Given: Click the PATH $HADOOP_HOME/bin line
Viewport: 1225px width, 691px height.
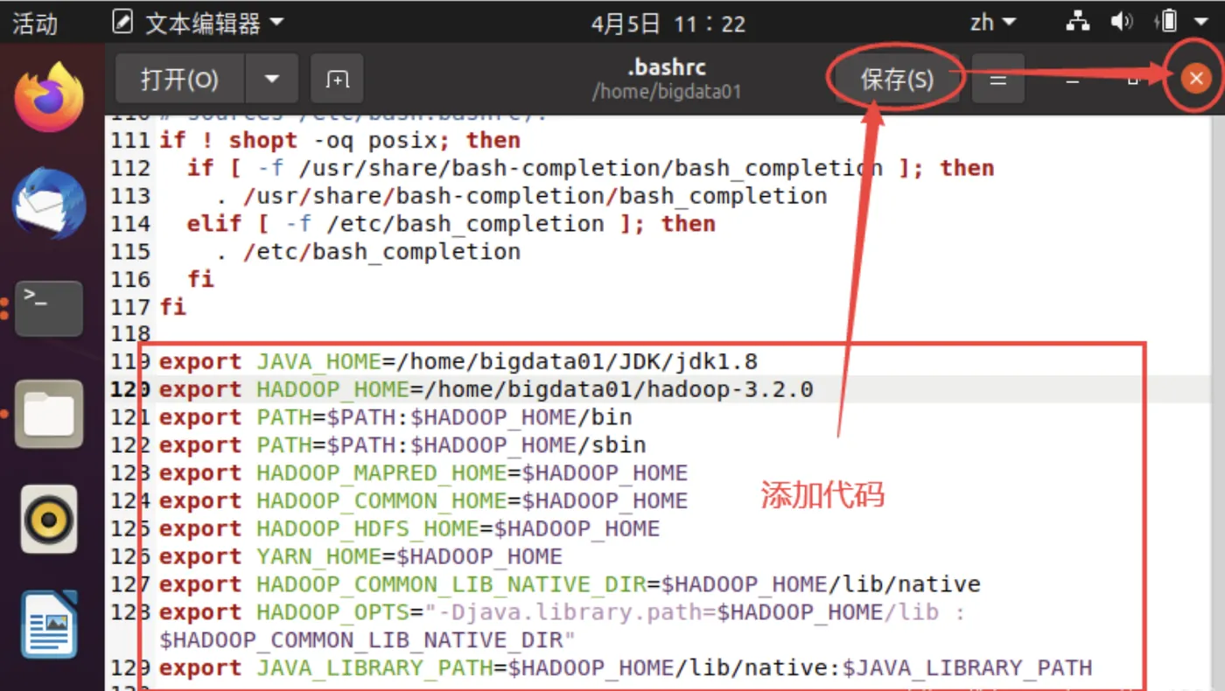Looking at the screenshot, I should click(x=395, y=417).
